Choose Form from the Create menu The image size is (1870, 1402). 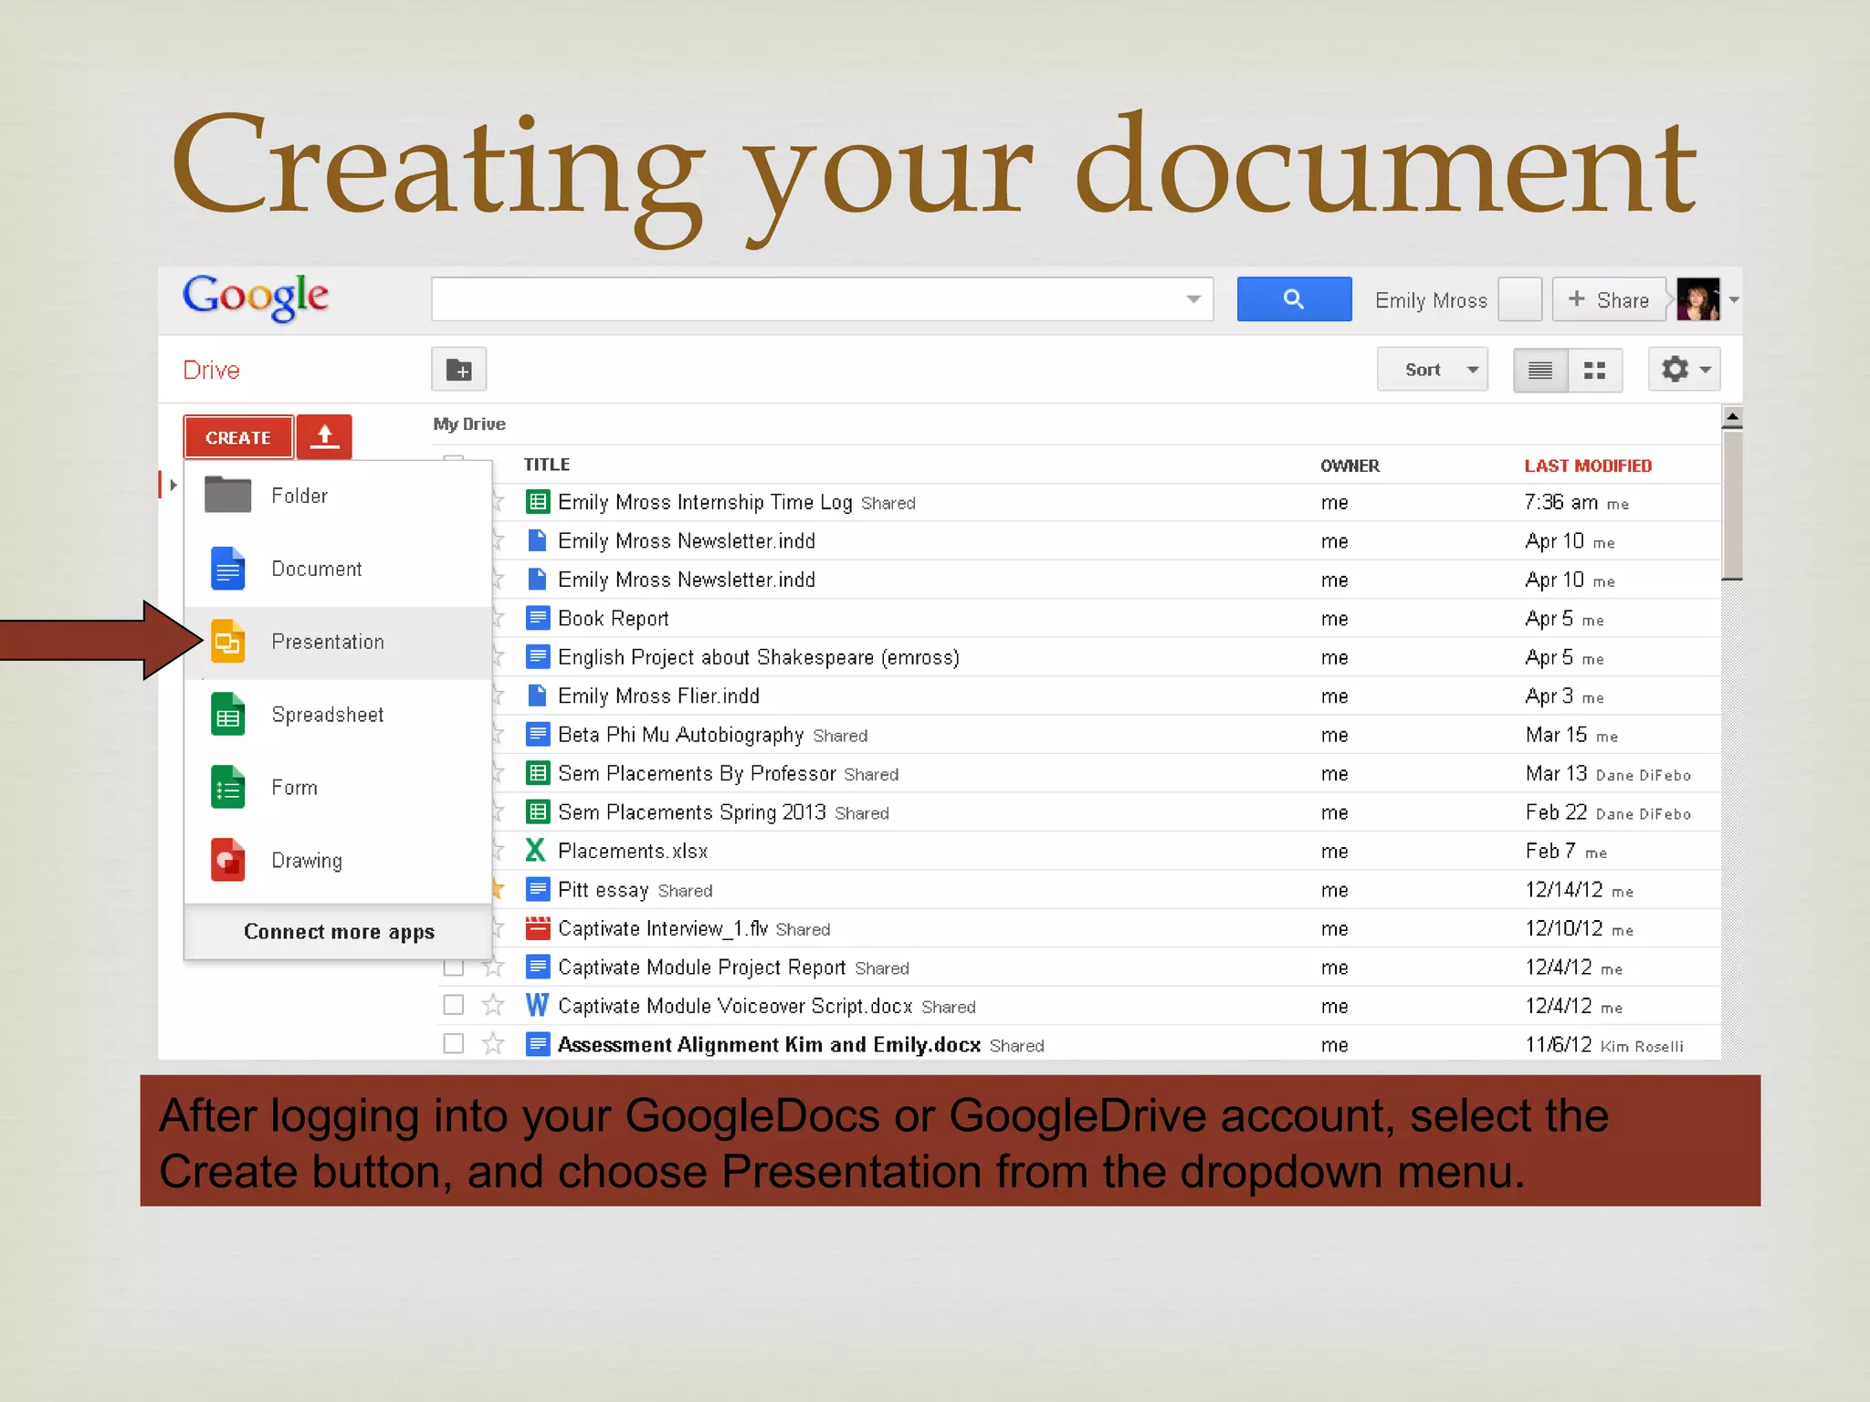pyautogui.click(x=338, y=788)
